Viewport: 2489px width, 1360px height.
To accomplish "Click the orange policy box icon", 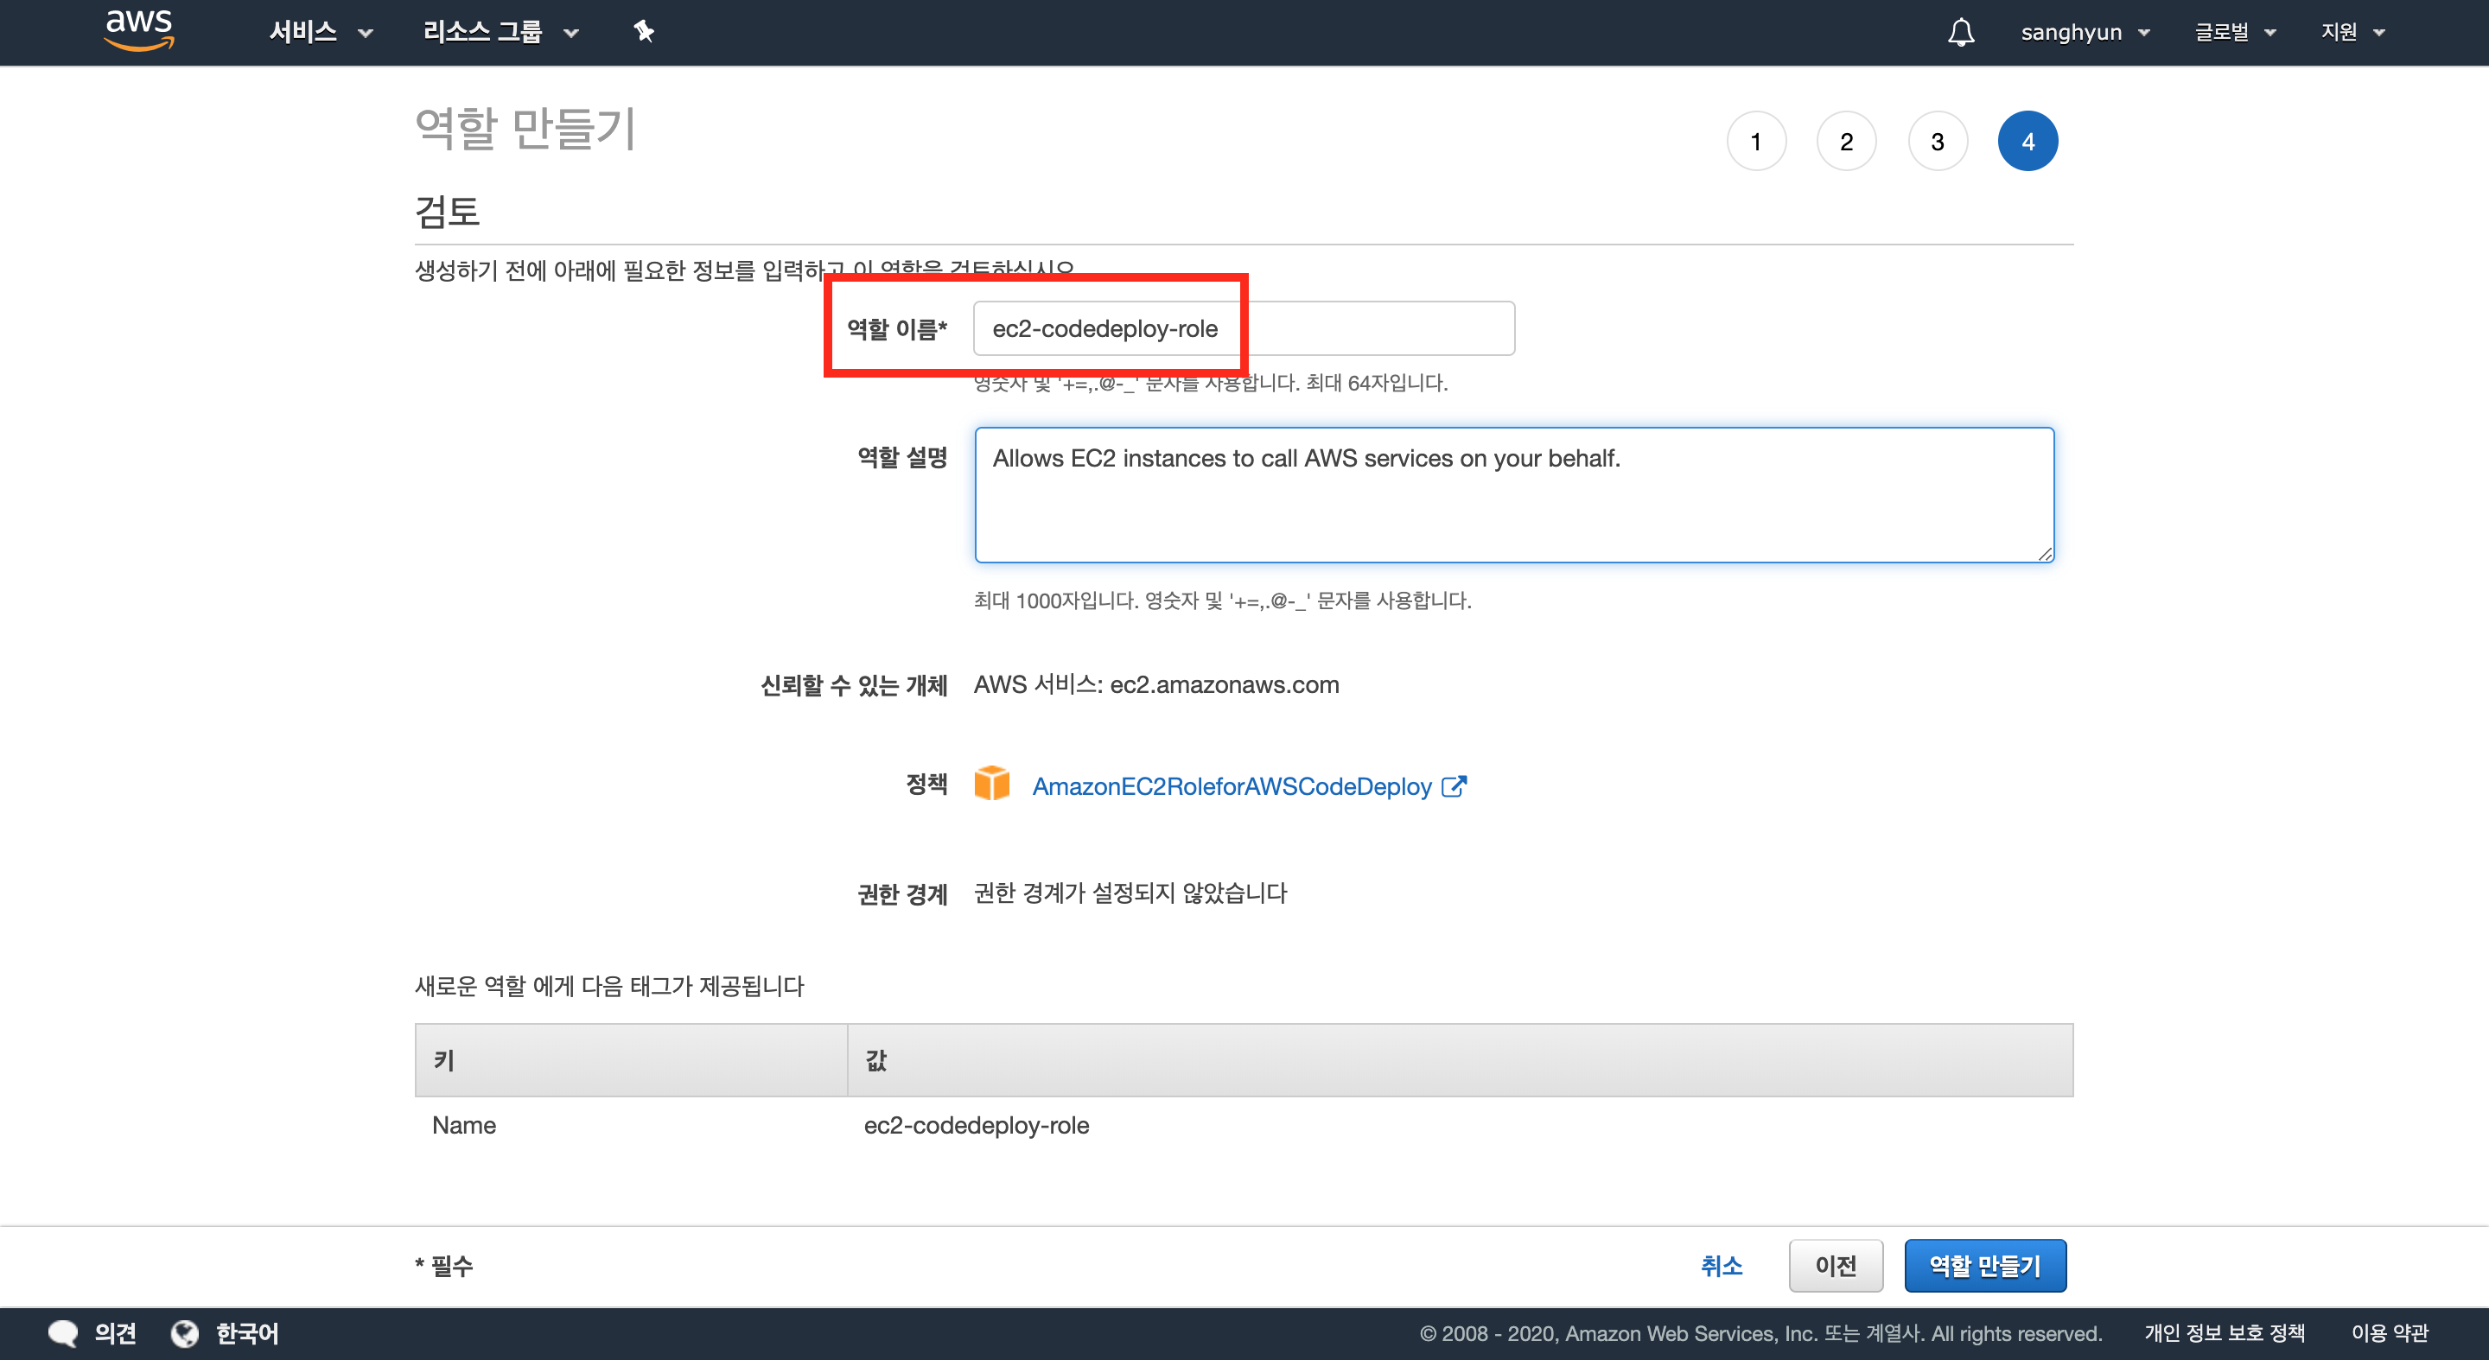I will pyautogui.click(x=991, y=784).
